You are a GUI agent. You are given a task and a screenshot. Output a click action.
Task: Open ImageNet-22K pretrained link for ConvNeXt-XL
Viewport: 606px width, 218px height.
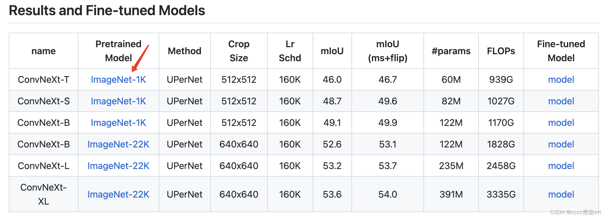(118, 194)
